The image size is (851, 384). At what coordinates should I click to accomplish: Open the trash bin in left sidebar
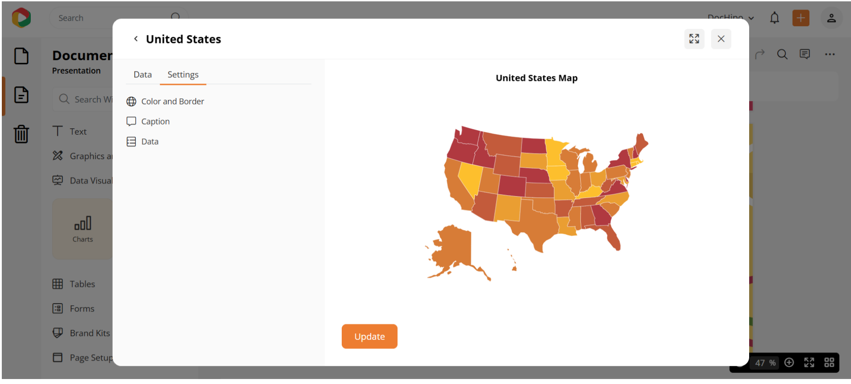[21, 134]
